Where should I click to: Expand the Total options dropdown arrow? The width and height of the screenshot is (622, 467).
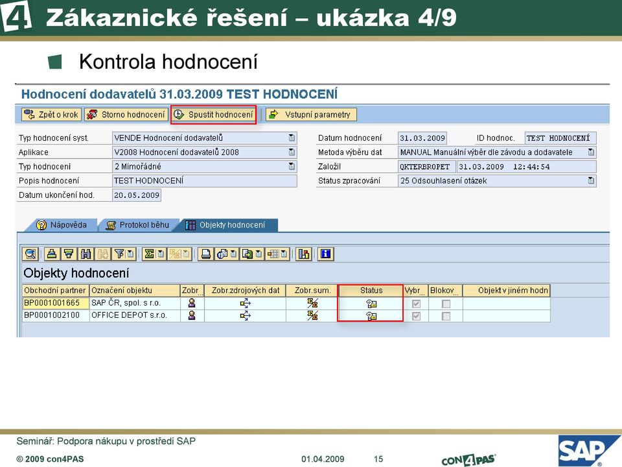(x=161, y=254)
